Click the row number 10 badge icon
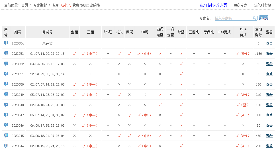The height and width of the screenshot is (150, 276). coord(6,135)
